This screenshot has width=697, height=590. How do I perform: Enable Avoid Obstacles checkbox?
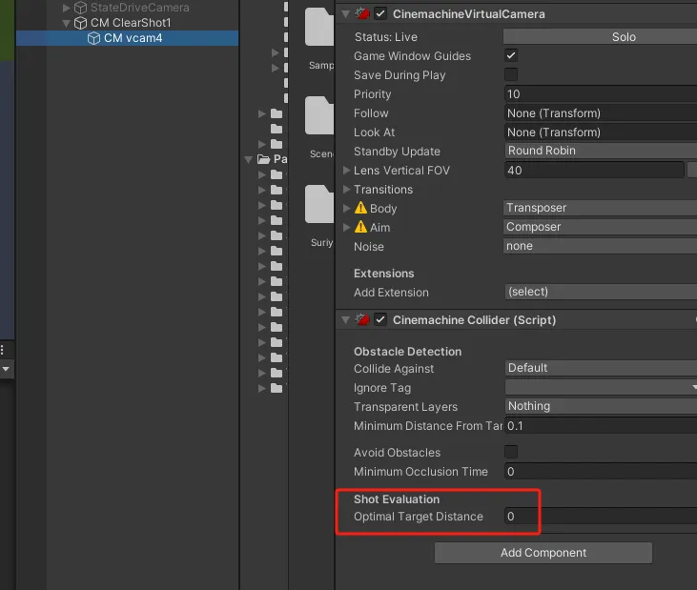coord(511,452)
